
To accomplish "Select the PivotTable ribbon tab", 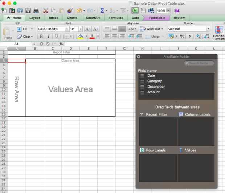I will (157, 18).
